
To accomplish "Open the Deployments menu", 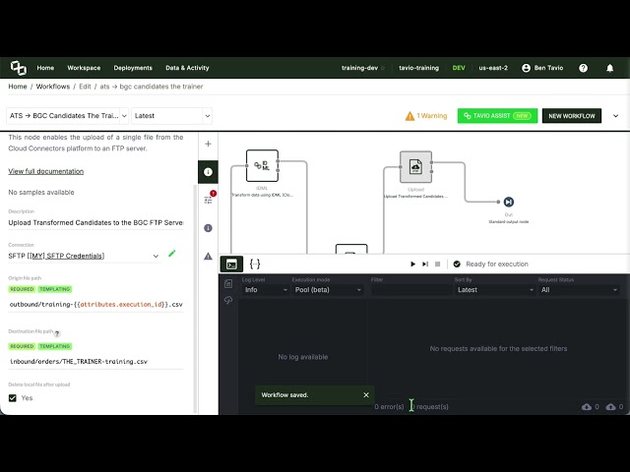I will click(133, 68).
